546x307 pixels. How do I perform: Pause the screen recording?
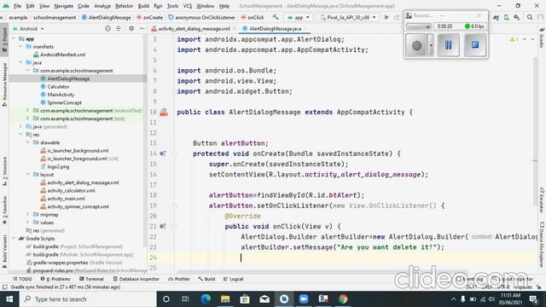click(448, 45)
